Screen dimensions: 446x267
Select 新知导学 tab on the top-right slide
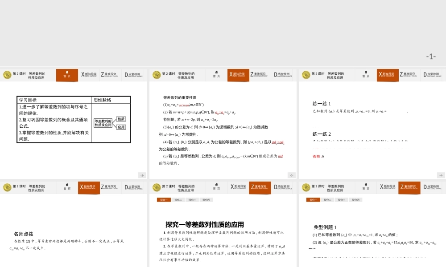tap(386, 75)
